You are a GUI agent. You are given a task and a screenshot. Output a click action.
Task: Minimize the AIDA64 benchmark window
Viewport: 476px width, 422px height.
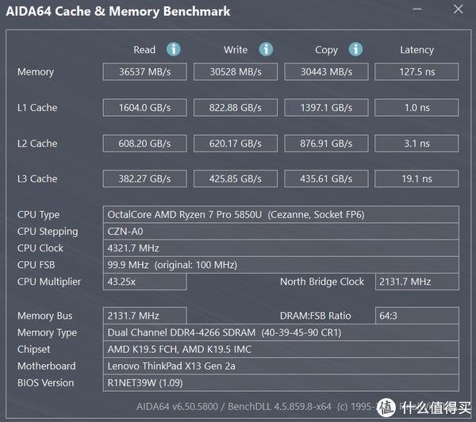417,9
